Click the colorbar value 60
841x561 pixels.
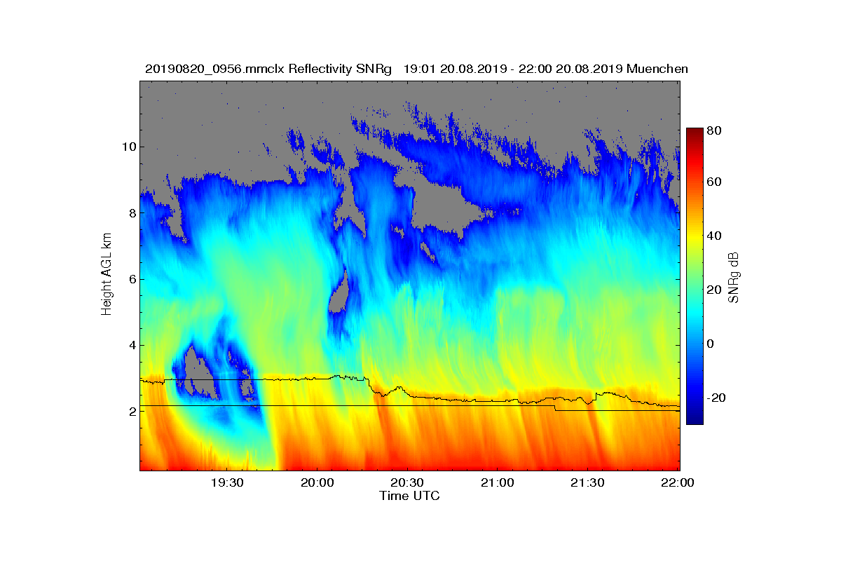[x=715, y=182]
